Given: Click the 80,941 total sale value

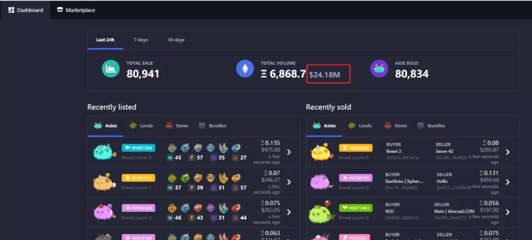Looking at the screenshot, I should click(143, 73).
